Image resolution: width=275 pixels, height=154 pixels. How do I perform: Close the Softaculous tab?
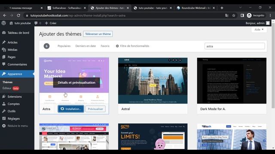[x=85, y=8]
